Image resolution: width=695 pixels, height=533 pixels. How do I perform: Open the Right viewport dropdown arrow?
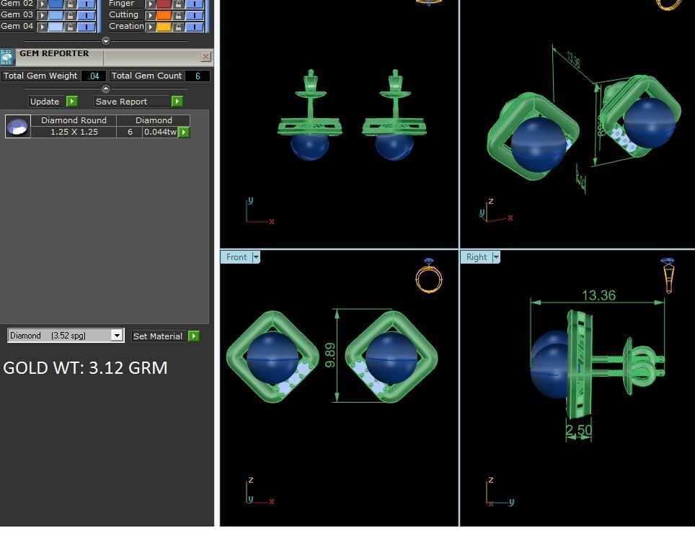pyautogui.click(x=496, y=257)
